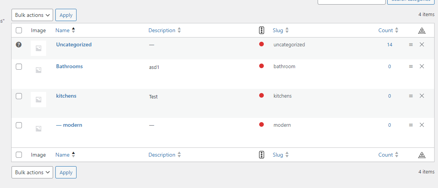
Task: Click the Uncategorized image placeholder thumbnail
Action: [x=38, y=48]
